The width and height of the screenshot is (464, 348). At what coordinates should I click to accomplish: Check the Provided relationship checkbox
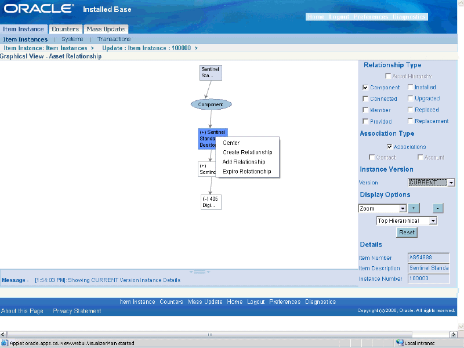pyautogui.click(x=365, y=121)
